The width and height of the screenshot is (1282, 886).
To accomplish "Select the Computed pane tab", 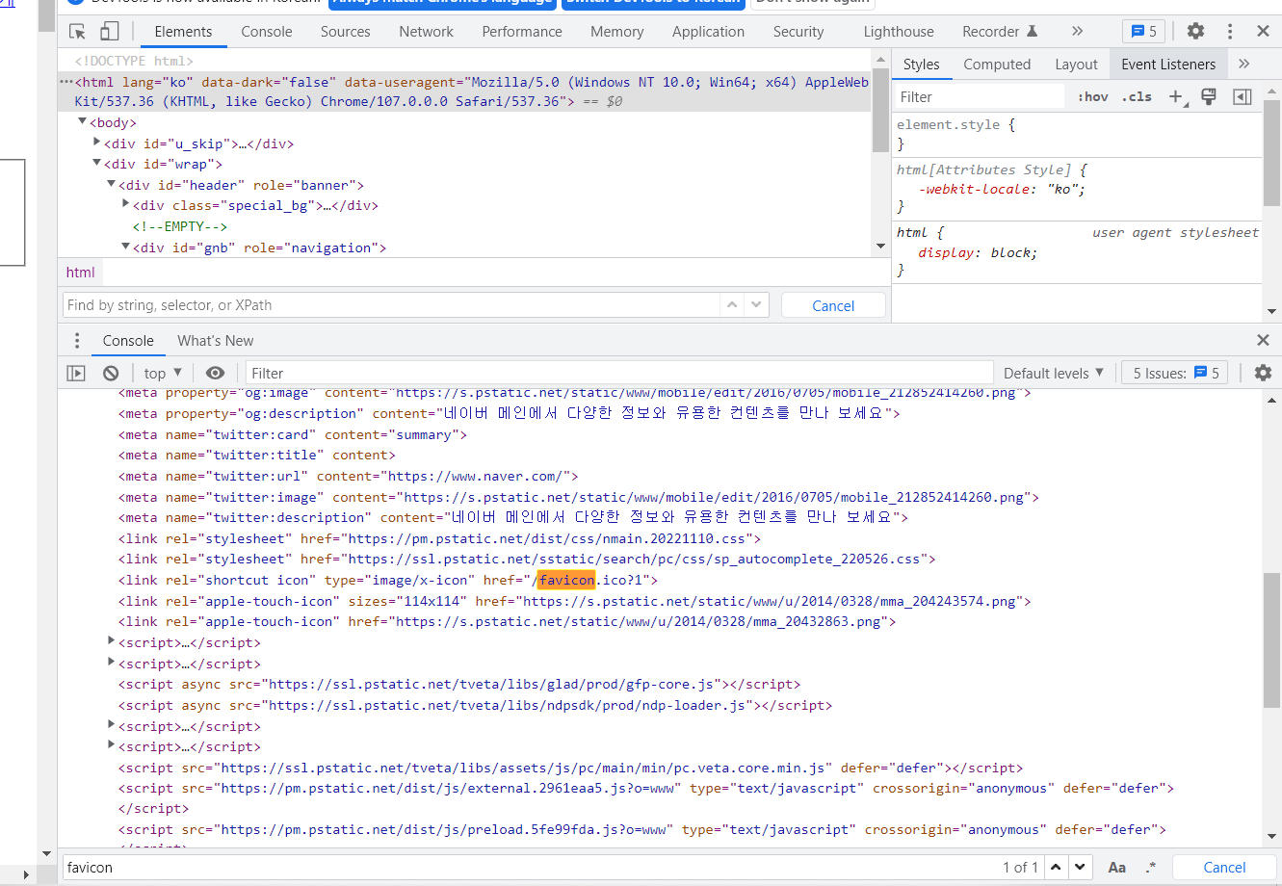I will click(997, 64).
